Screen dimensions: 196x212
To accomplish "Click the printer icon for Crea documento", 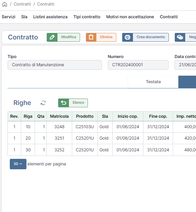I will 127,37.
